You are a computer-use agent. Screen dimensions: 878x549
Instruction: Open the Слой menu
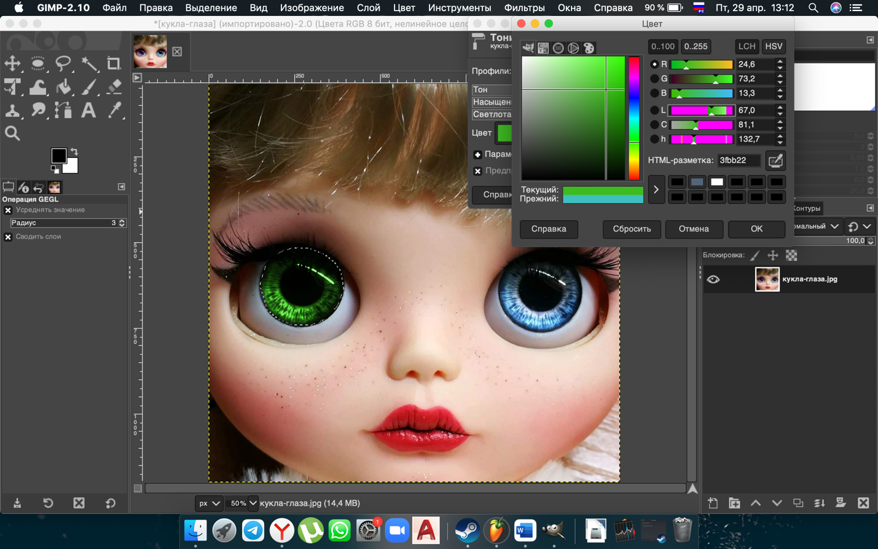click(369, 8)
